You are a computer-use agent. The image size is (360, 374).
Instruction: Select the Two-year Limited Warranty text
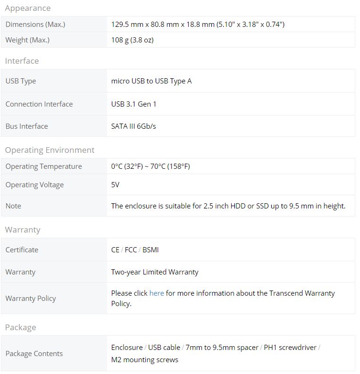point(155,272)
